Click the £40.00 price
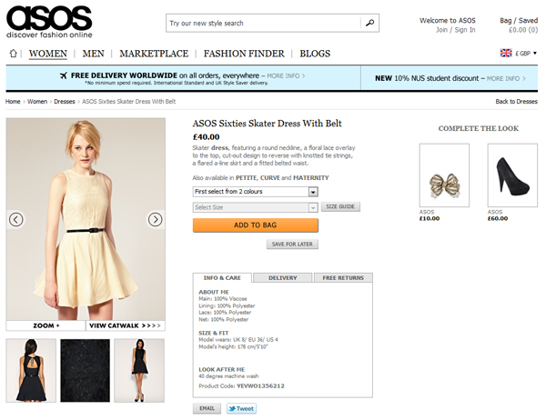 (x=207, y=137)
